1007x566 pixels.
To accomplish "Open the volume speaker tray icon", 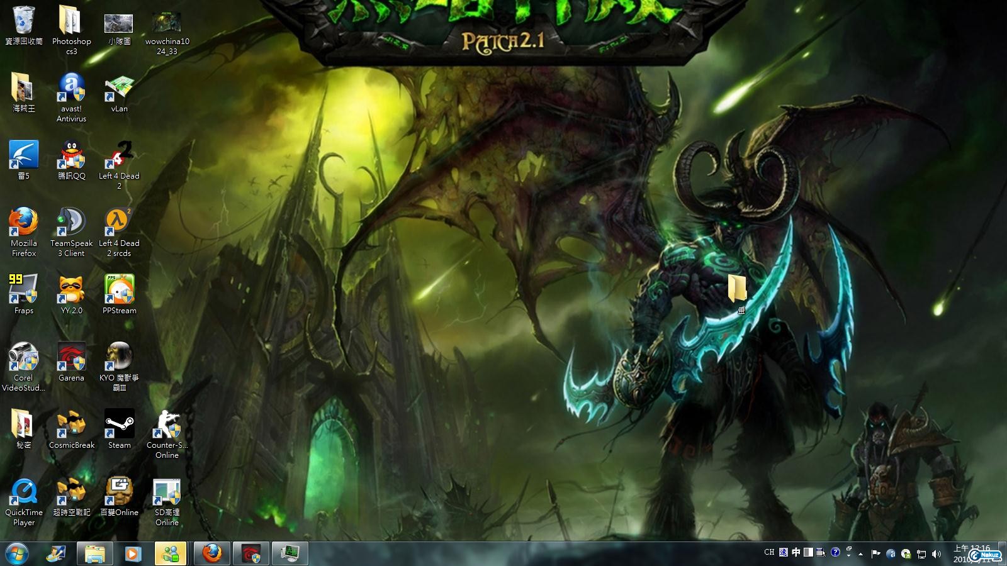I will [x=937, y=554].
